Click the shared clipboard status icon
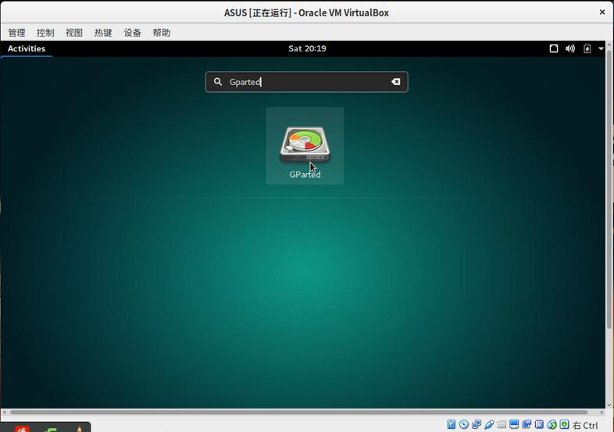This screenshot has height=432, width=614. [x=527, y=424]
